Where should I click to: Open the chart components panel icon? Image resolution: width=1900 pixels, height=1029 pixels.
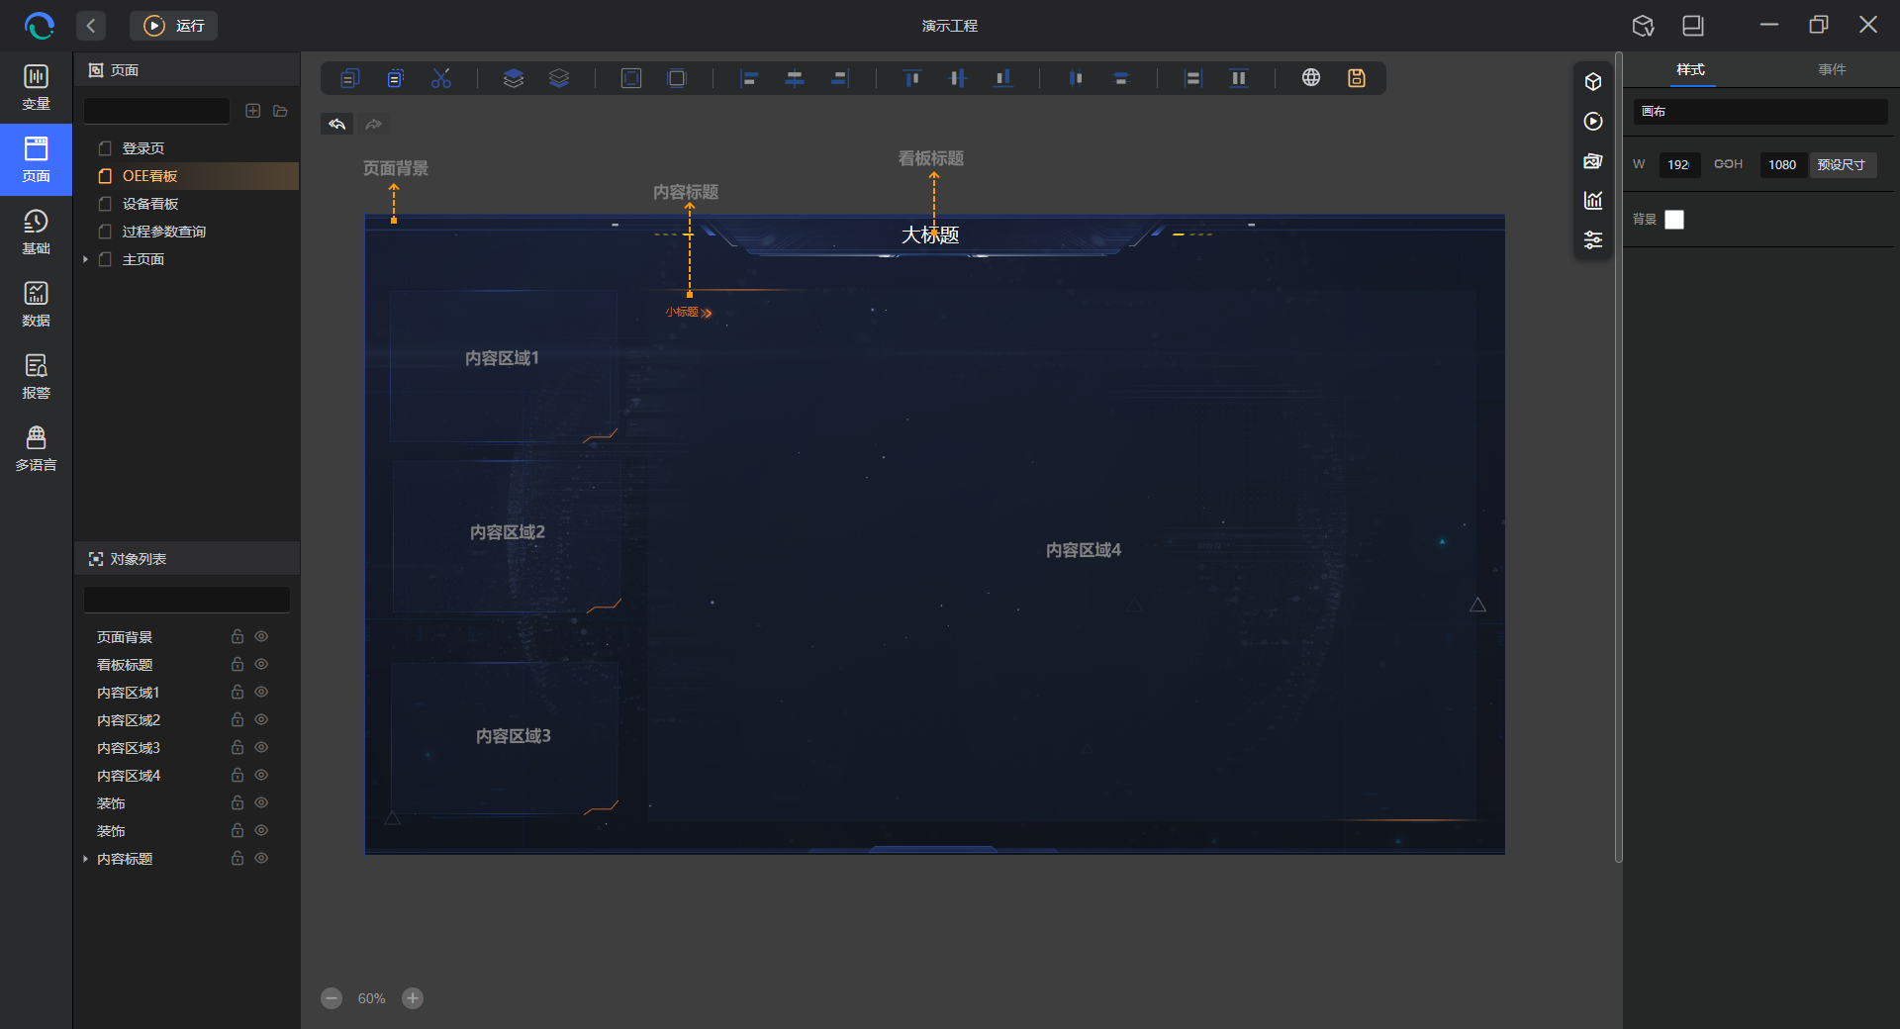[x=1593, y=200]
